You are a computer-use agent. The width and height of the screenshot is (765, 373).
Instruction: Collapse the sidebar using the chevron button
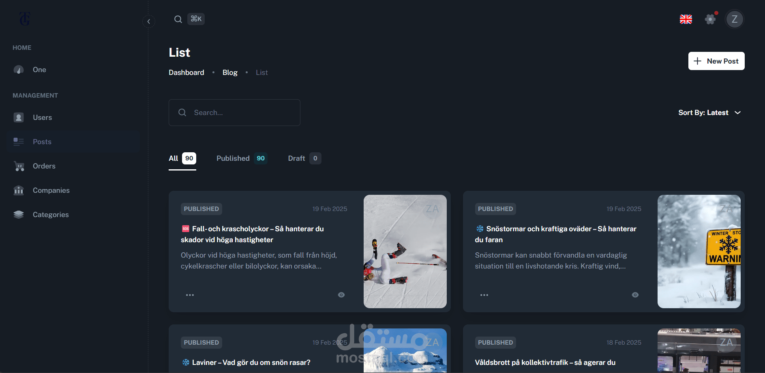pyautogui.click(x=149, y=21)
